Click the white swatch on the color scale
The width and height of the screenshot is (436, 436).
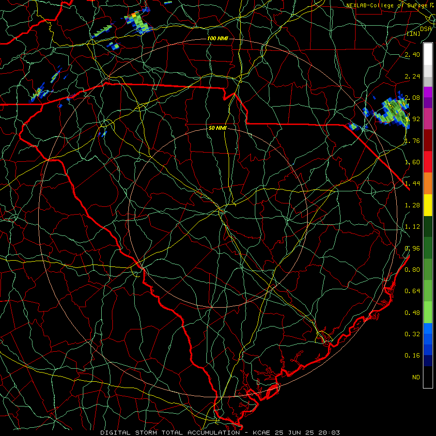pos(428,54)
